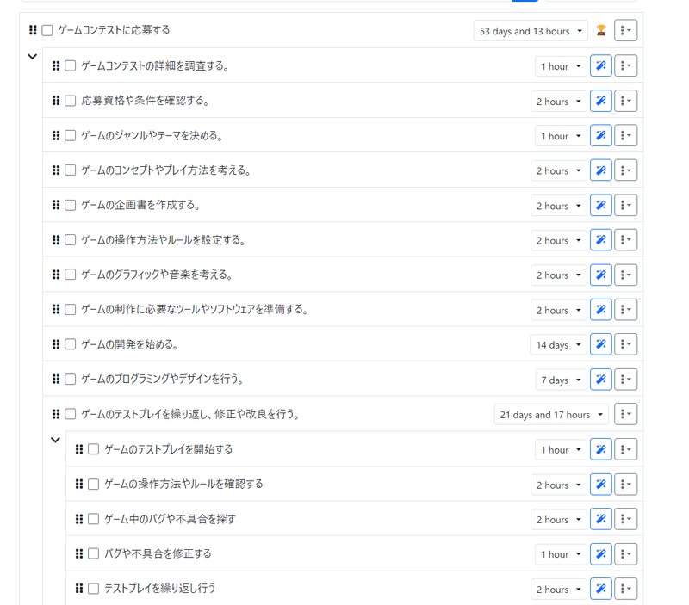The image size is (689, 605).
Task: Check the ゲームコンテストに応募する checkbox
Action: coord(47,28)
